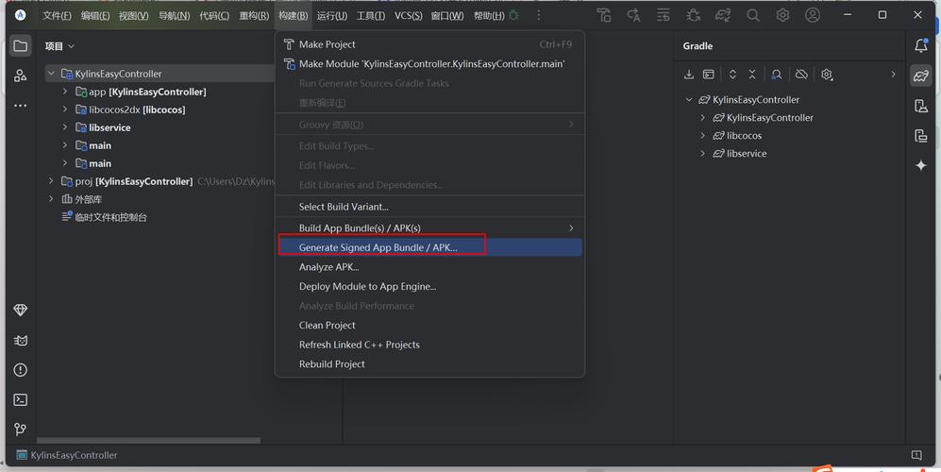Toggle Gradle offline mode
This screenshot has height=472, width=941.
(x=801, y=75)
